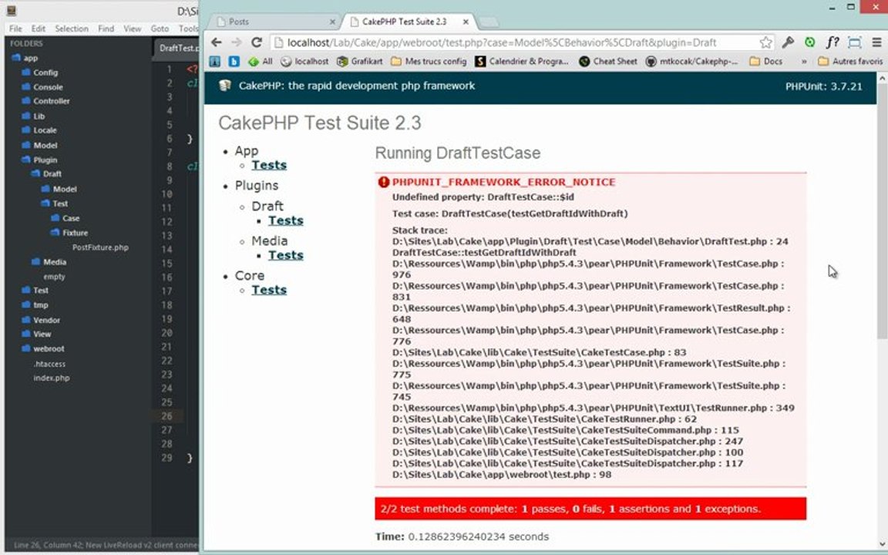
Task: Close the CakePHP Test Suite 2.3 tab
Action: click(x=466, y=22)
